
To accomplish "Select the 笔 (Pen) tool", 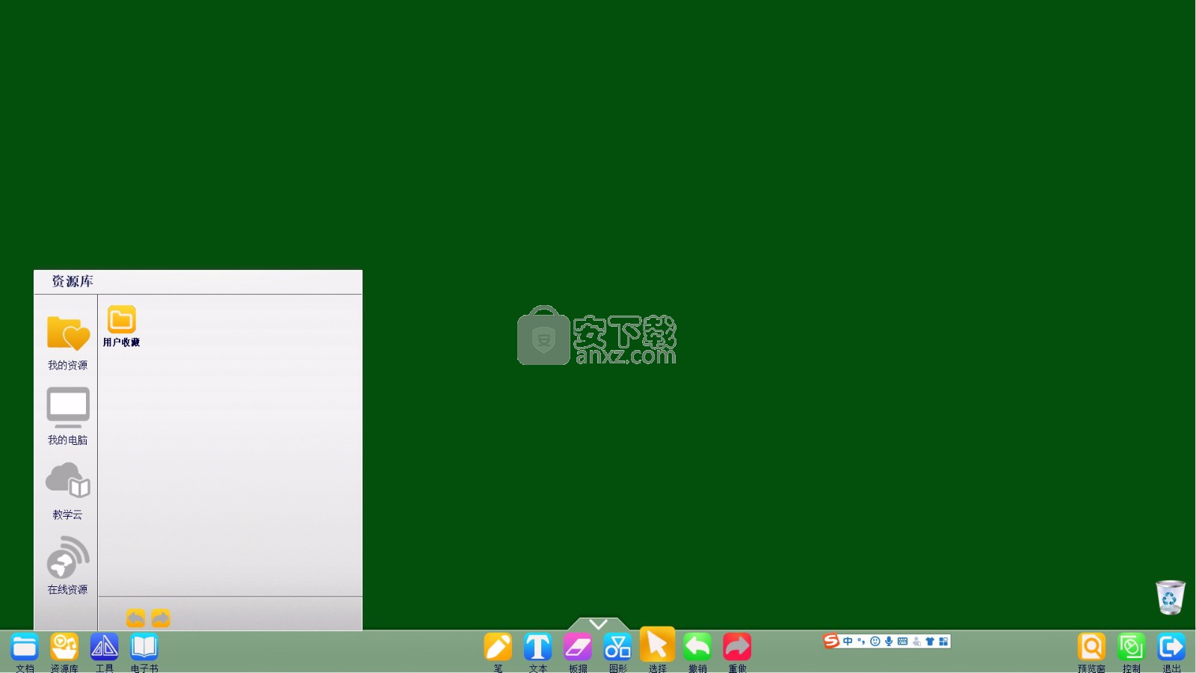I will pos(498,648).
